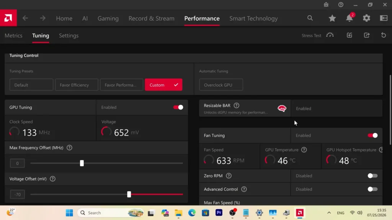Open Windows Start button
392x220 pixels.
click(69, 213)
